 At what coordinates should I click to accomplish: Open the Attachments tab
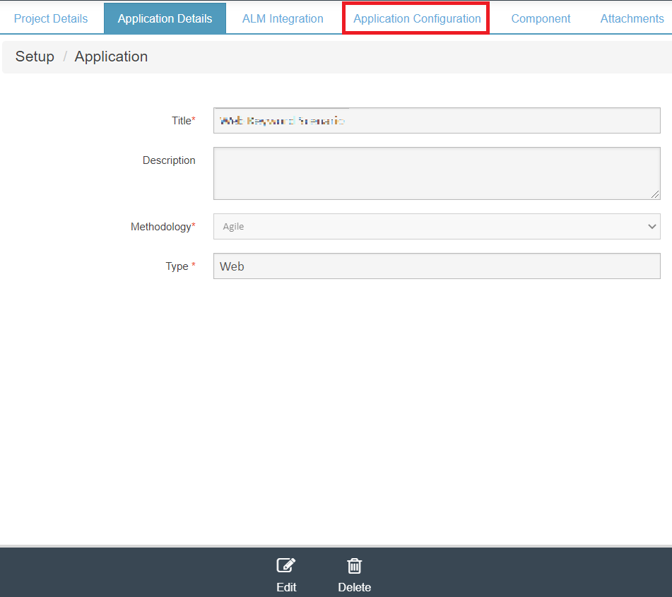pos(632,18)
